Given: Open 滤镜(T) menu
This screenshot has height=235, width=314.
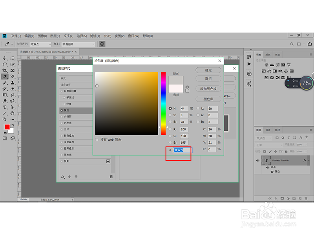Looking at the screenshot, I should tap(95, 36).
